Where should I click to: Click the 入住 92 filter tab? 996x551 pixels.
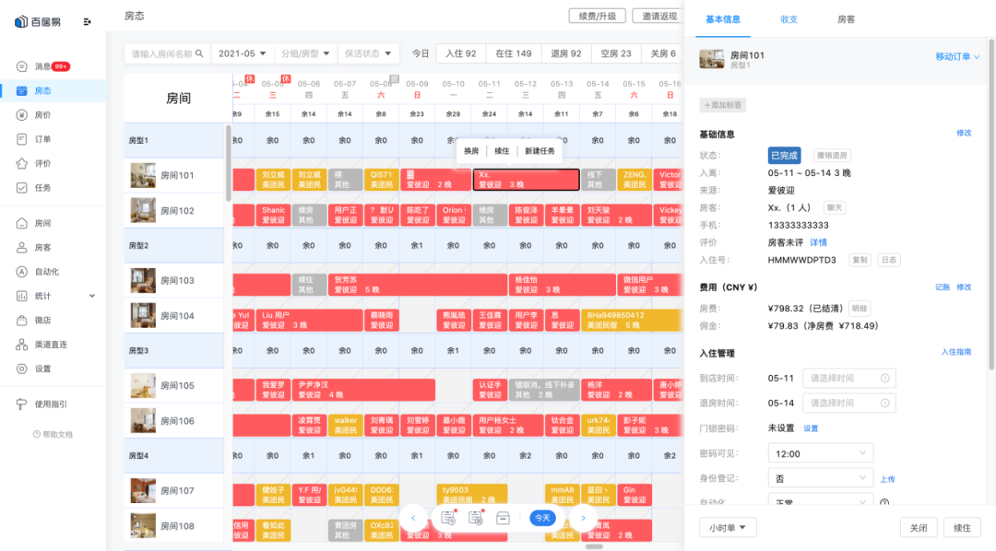[461, 53]
